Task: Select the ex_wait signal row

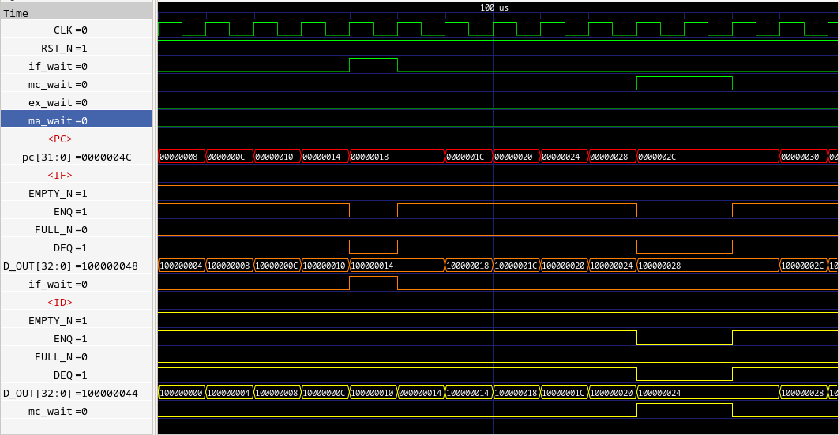Action: click(x=58, y=103)
